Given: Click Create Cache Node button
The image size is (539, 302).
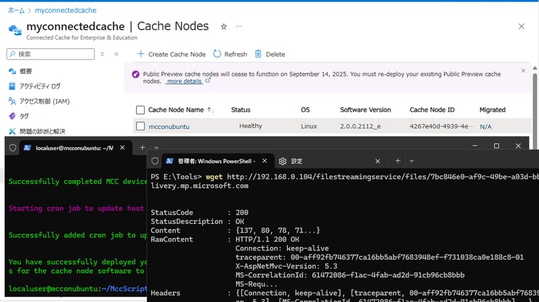Looking at the screenshot, I should click(x=171, y=54).
